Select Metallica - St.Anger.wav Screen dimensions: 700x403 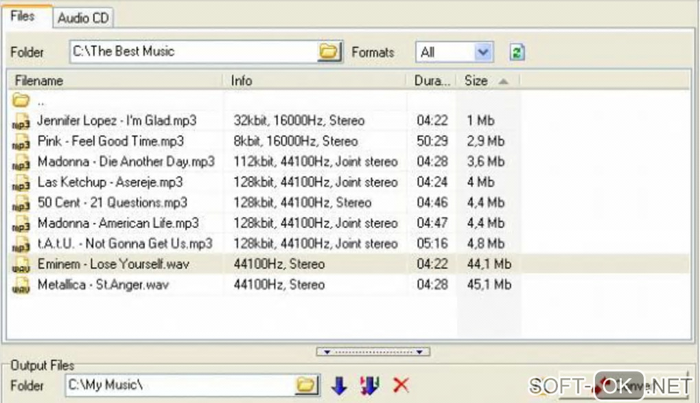point(103,285)
